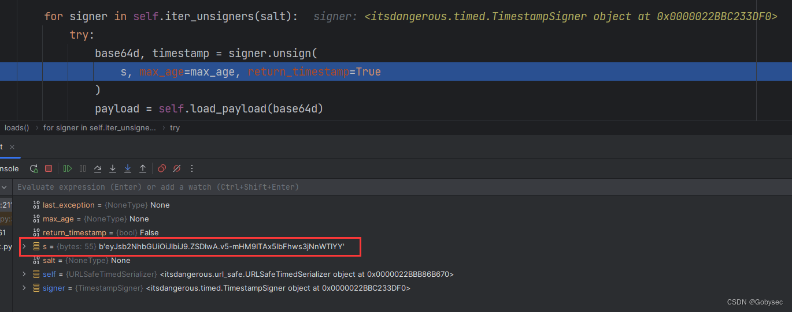Click the 's' bytes icon
792x312 pixels.
(36, 246)
